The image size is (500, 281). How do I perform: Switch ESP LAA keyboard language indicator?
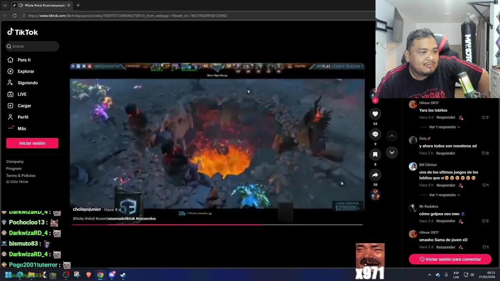click(x=456, y=275)
